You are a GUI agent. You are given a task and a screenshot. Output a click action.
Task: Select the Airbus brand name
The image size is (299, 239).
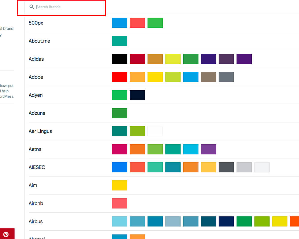click(x=36, y=221)
